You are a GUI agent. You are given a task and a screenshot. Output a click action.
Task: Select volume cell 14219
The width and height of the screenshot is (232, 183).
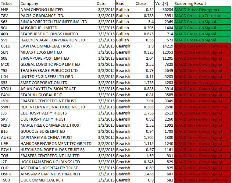click(x=164, y=46)
